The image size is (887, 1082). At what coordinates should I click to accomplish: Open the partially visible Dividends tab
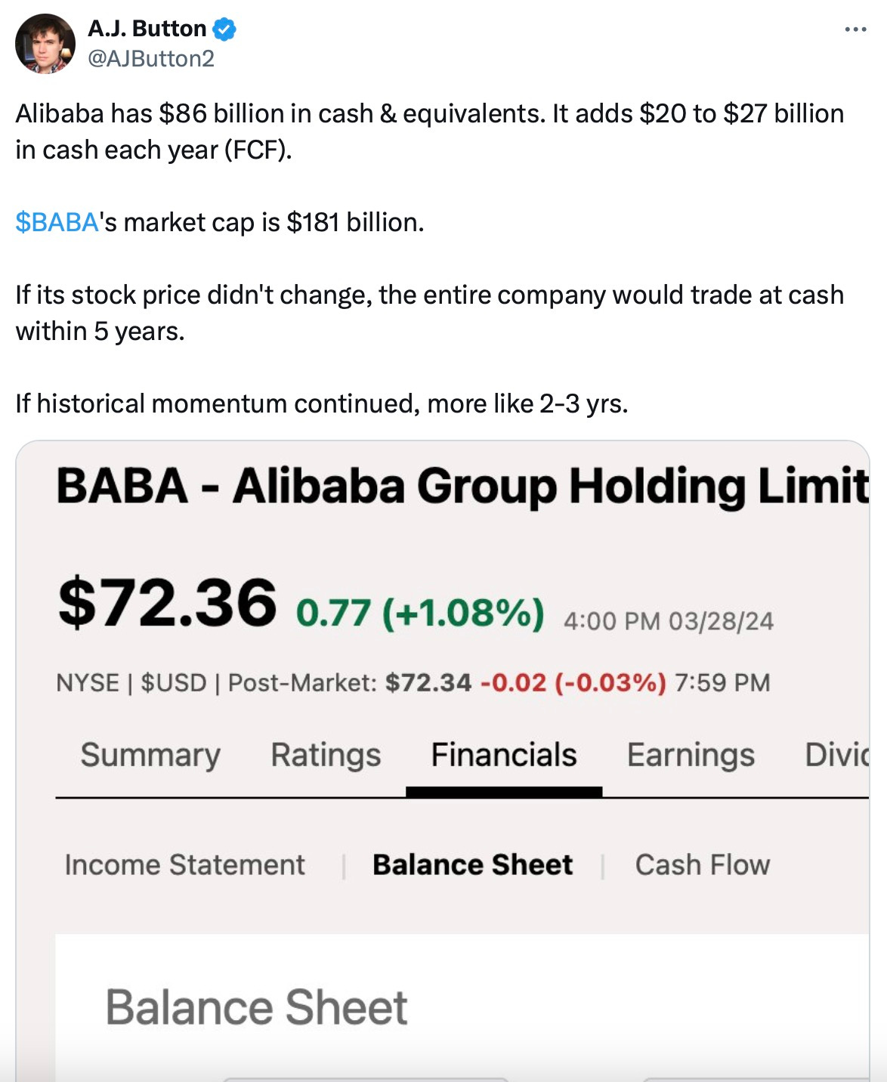coord(837,755)
